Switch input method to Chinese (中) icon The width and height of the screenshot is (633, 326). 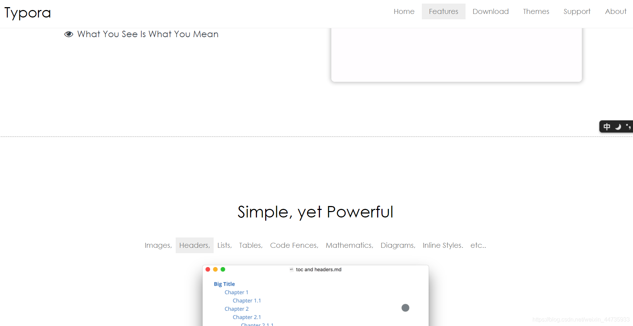607,127
